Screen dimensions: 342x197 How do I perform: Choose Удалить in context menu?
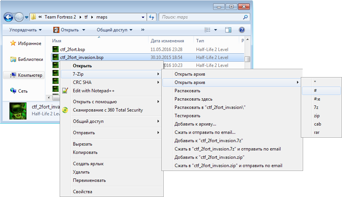111,172
